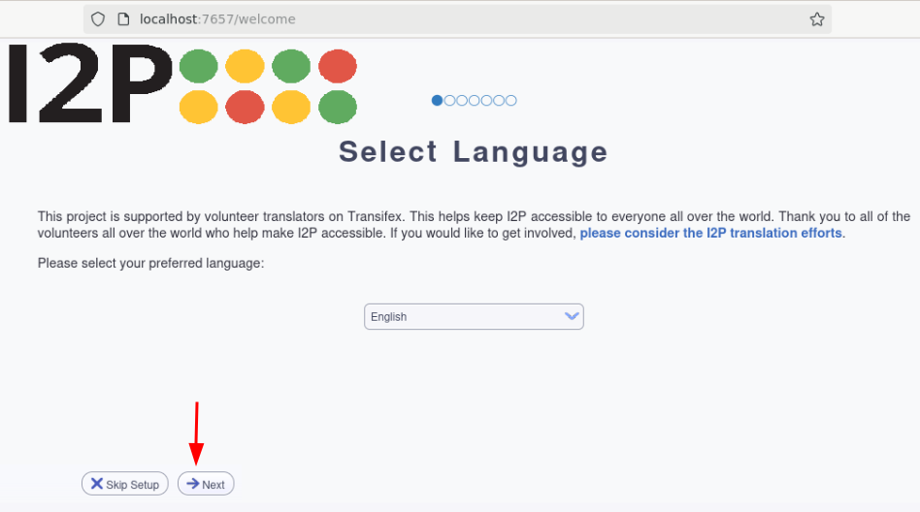Click the I2P logo lettering
This screenshot has height=512, width=920.
tap(90, 82)
